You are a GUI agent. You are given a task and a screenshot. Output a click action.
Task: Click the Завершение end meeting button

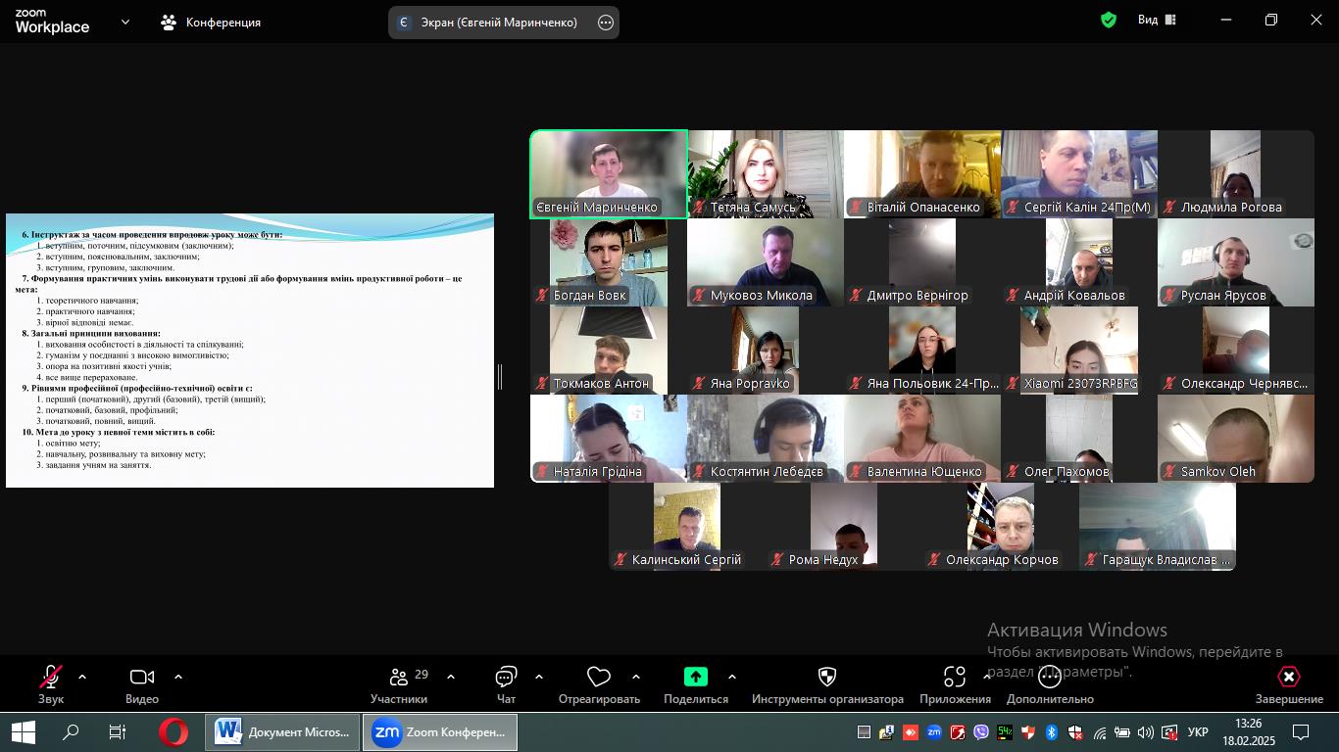point(1289,683)
